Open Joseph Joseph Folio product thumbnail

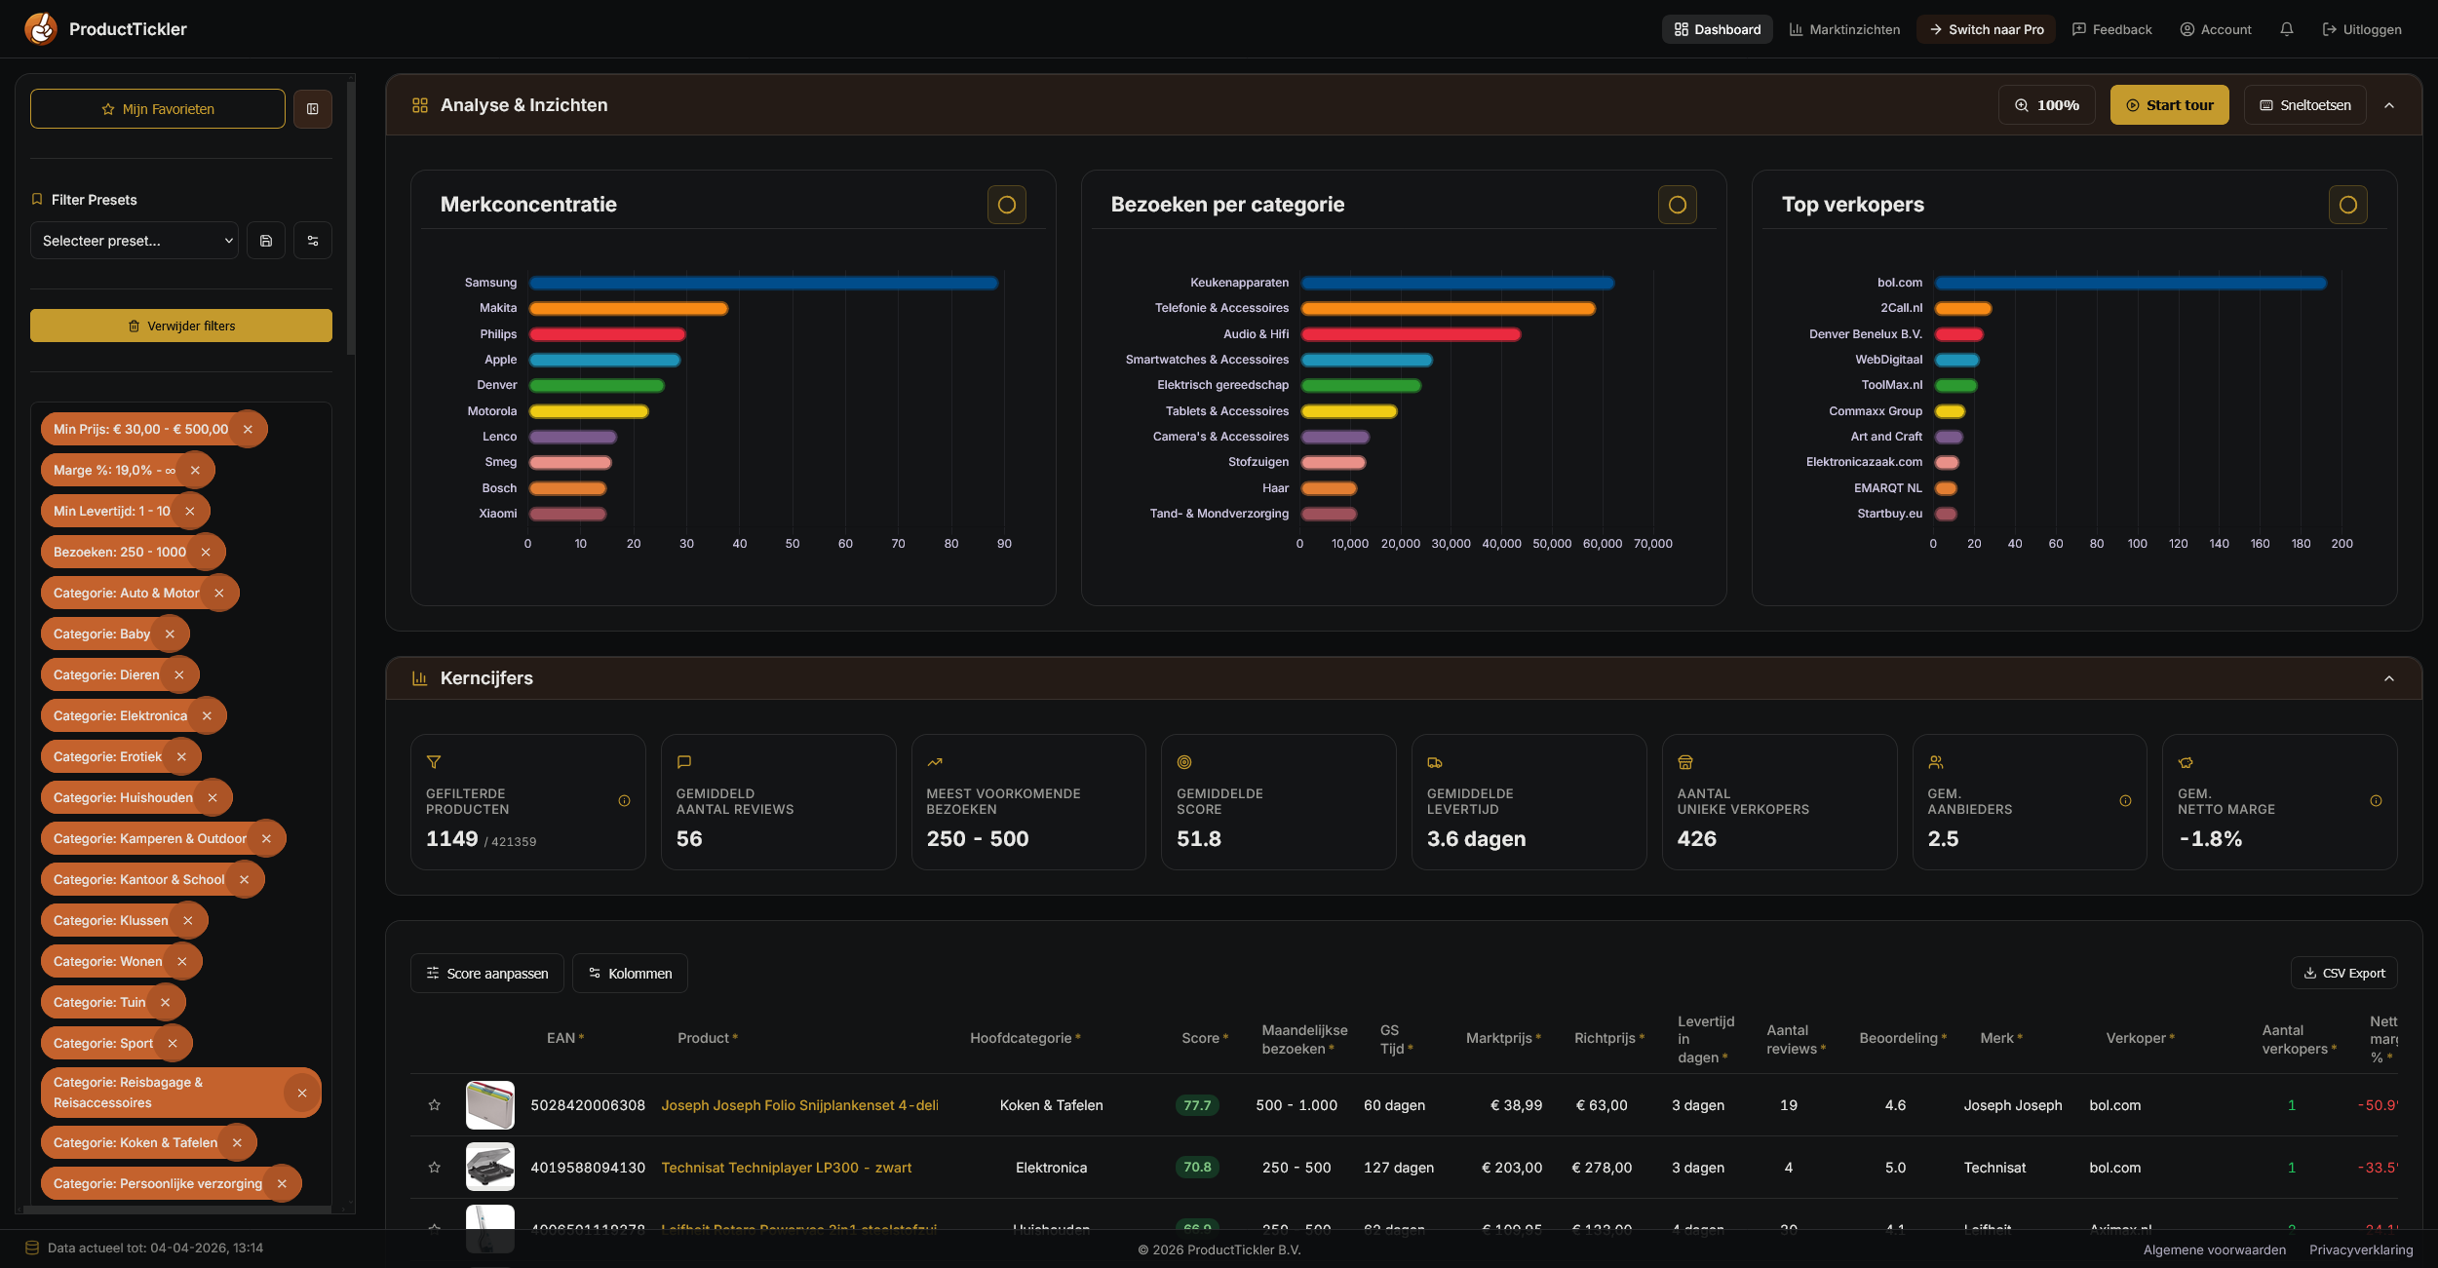coord(490,1105)
